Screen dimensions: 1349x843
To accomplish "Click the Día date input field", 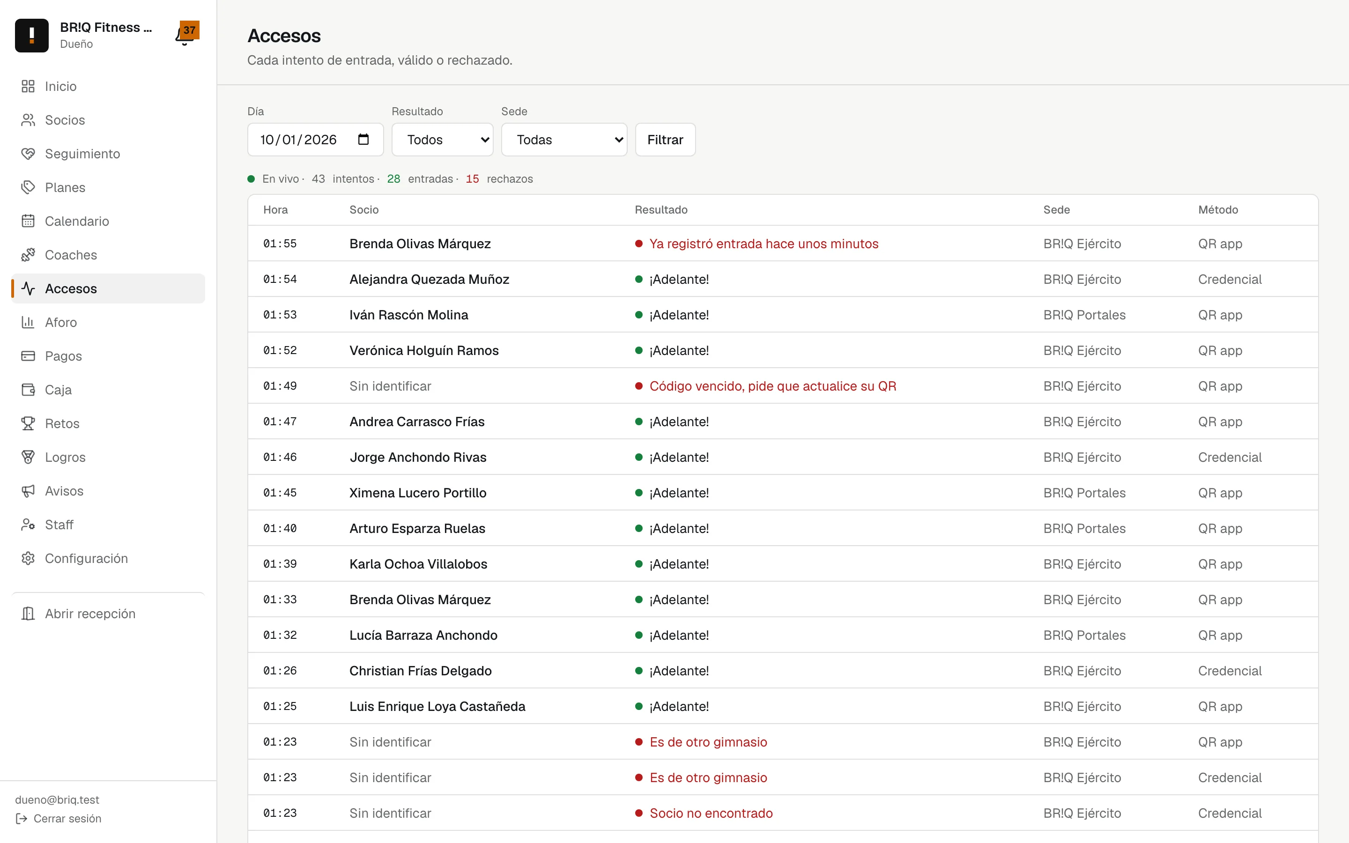I will [x=315, y=140].
